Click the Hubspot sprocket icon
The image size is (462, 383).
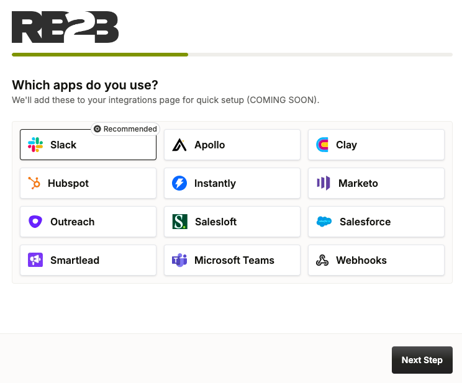(x=35, y=183)
